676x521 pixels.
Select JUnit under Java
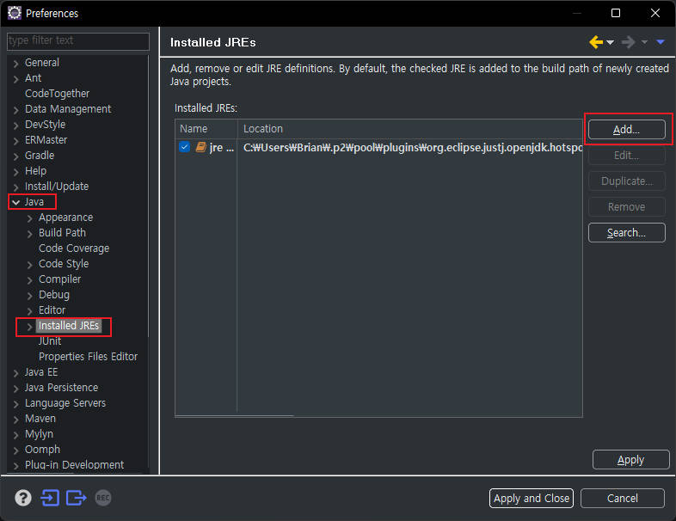pos(50,341)
